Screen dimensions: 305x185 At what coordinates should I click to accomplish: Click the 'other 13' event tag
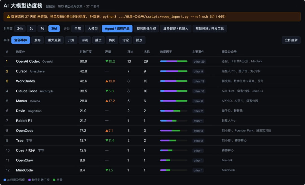(x=199, y=82)
